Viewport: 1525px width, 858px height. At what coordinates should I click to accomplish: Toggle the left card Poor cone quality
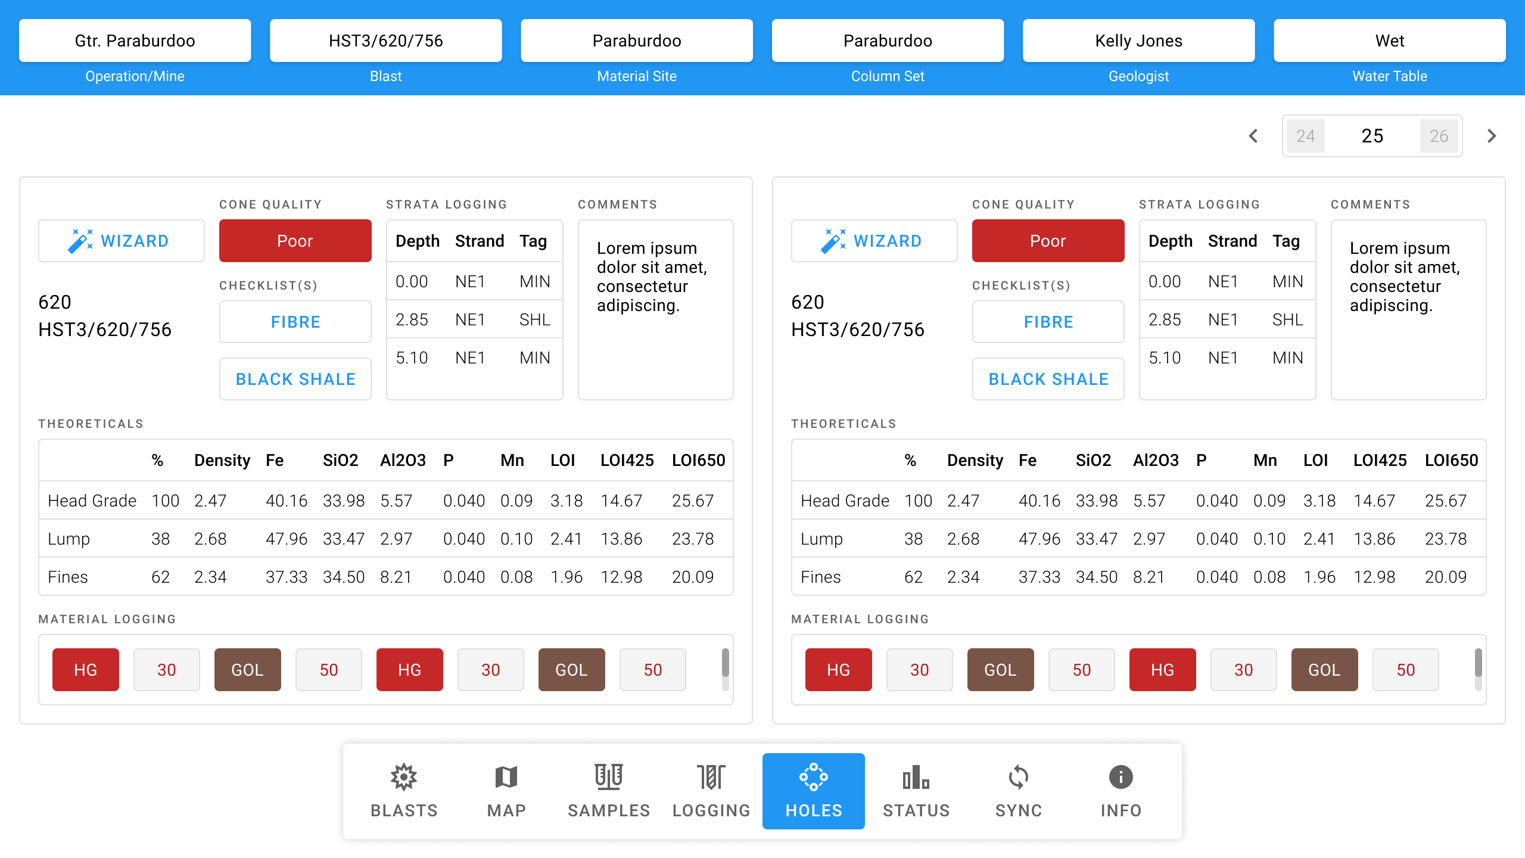[x=295, y=241]
